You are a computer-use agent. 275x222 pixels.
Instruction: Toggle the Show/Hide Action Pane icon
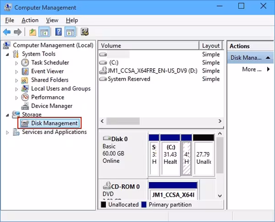[x=70, y=32]
